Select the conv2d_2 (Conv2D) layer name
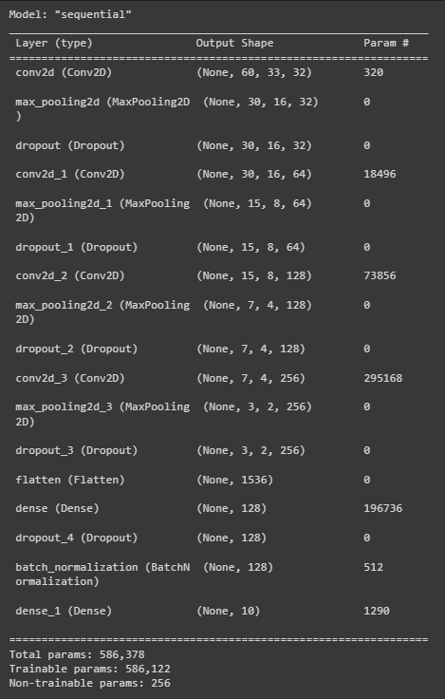 tap(70, 275)
